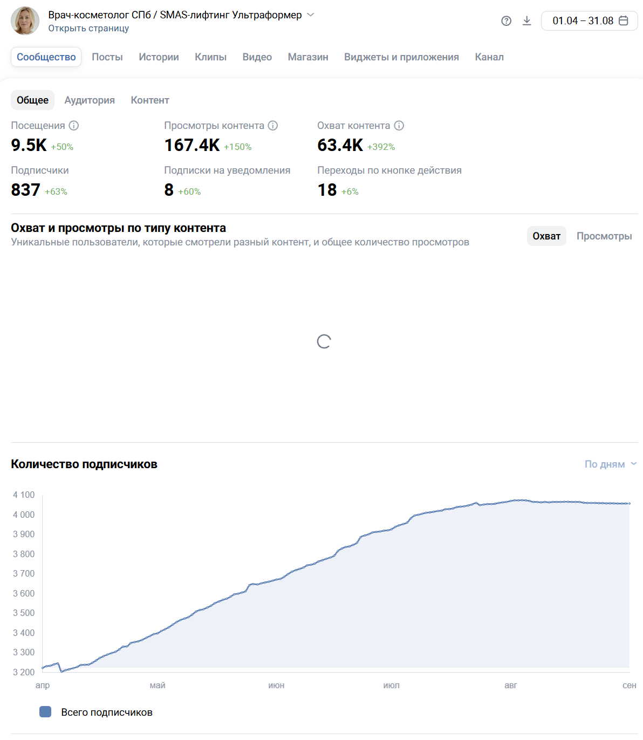Click the last data point on the subscribers graph
The image size is (643, 740).
pyautogui.click(x=629, y=504)
